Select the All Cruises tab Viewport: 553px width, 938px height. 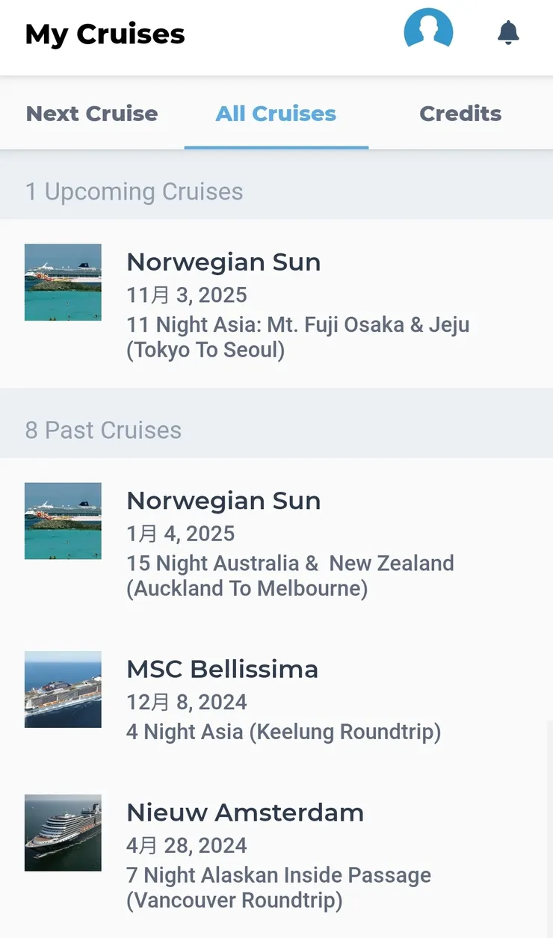coord(276,114)
